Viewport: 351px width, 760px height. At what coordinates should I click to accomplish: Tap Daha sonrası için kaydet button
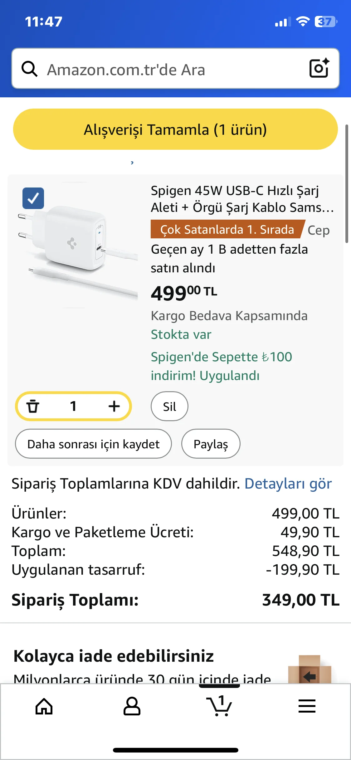tap(93, 444)
